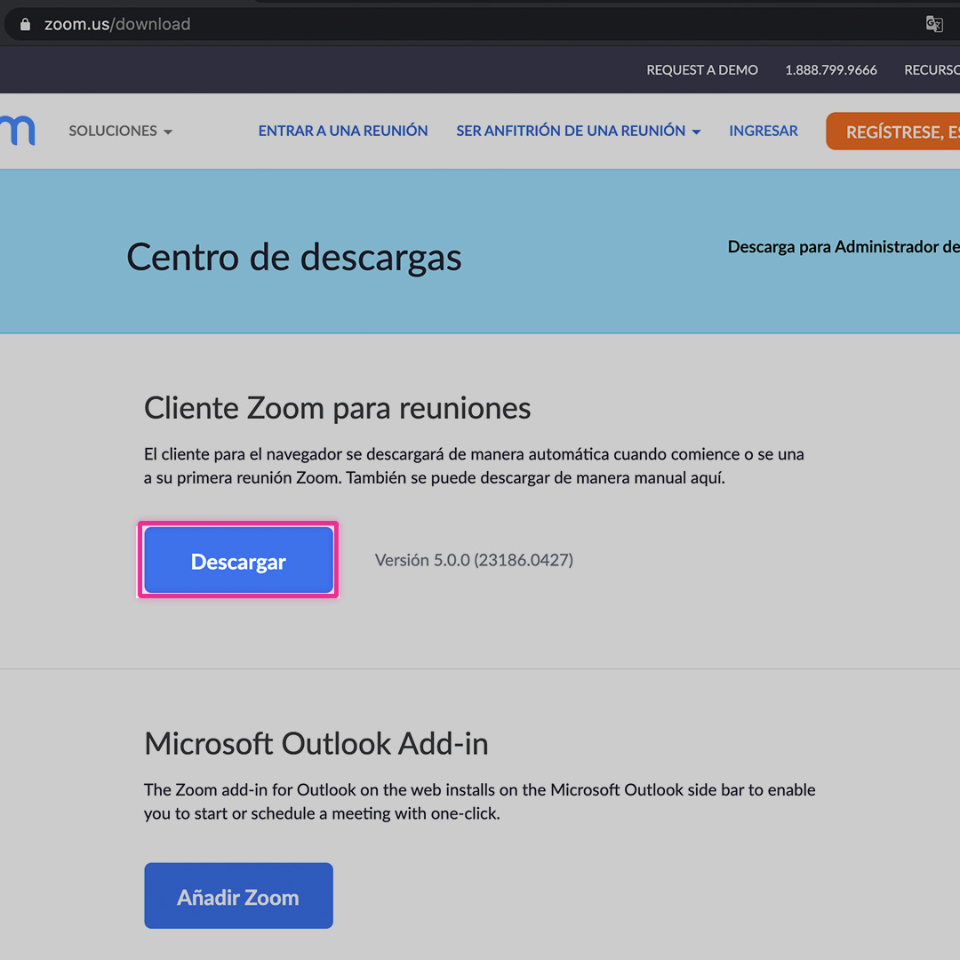960x960 pixels.
Task: Click the Añadir Zoom button
Action: [239, 896]
